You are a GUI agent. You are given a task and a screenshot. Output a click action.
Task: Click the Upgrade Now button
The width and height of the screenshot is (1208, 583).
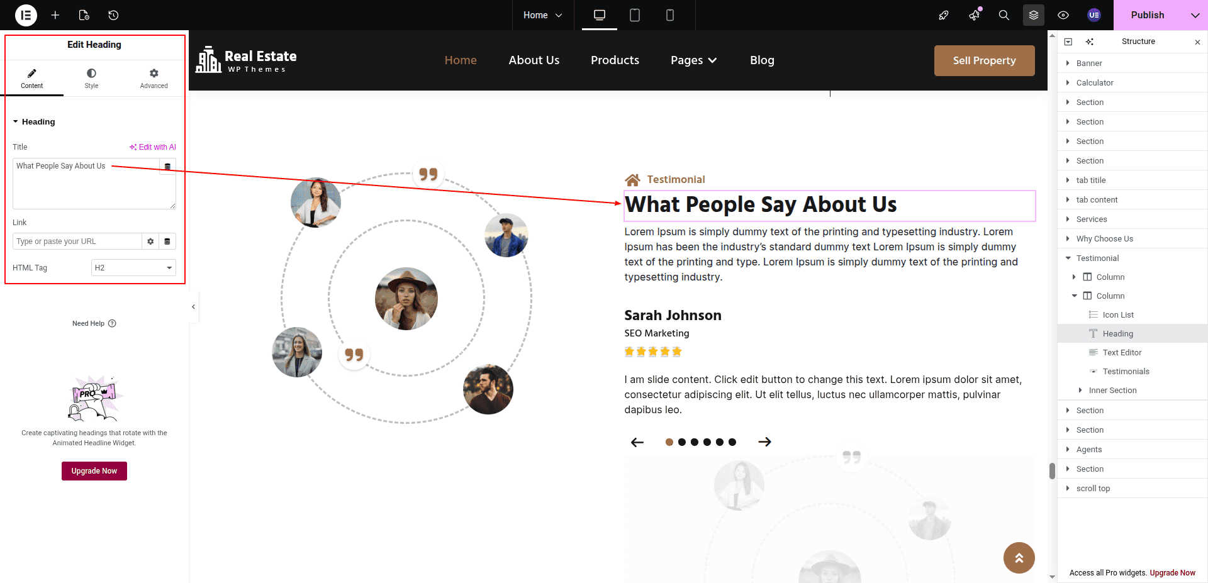click(94, 471)
